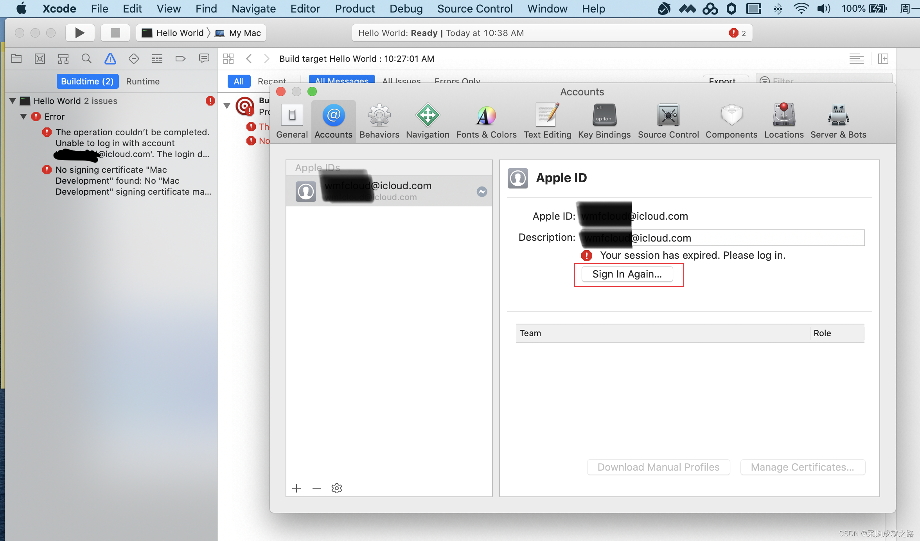Open account actions gear menu
The height and width of the screenshot is (541, 920).
(x=336, y=488)
